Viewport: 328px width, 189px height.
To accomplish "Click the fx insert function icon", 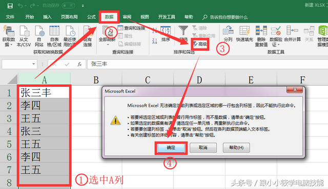I will 79,64.
